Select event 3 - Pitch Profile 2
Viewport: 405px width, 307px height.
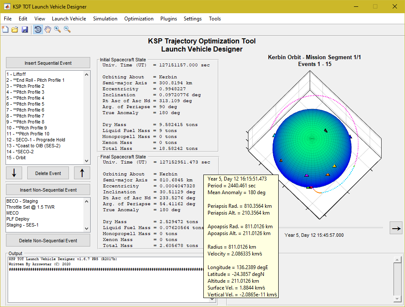[45, 86]
